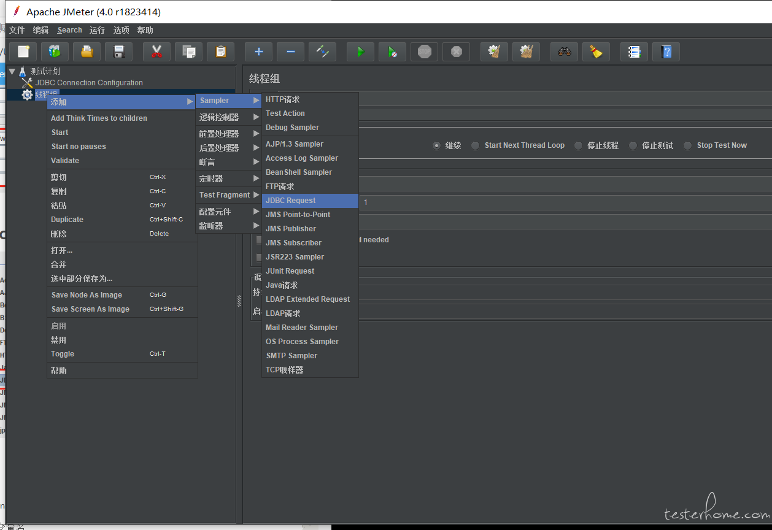Click the Save floppy disk toolbar icon
This screenshot has height=530, width=772.
119,52
